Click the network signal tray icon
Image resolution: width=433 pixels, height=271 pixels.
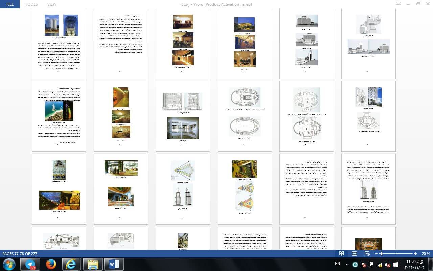coord(380,265)
